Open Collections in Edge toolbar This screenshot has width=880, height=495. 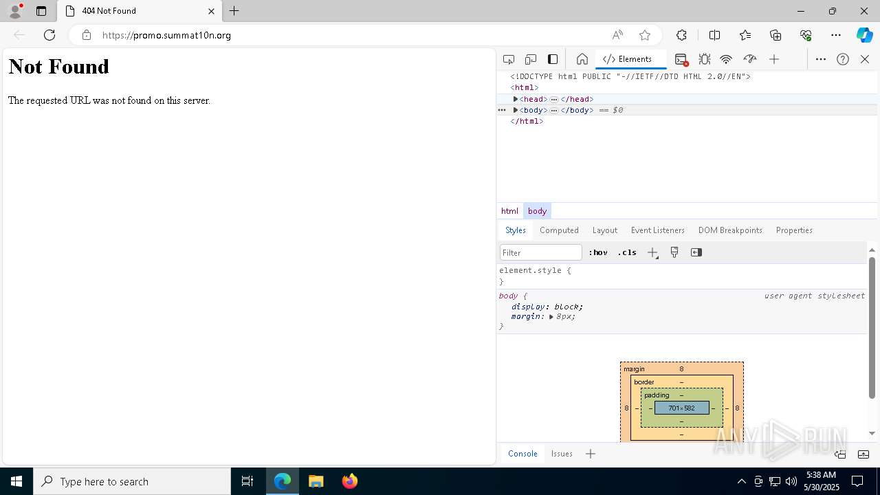point(775,35)
